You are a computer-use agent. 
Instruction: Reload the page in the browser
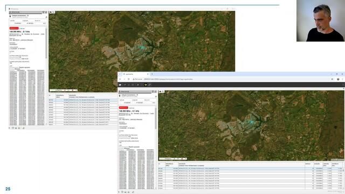click(x=129, y=79)
